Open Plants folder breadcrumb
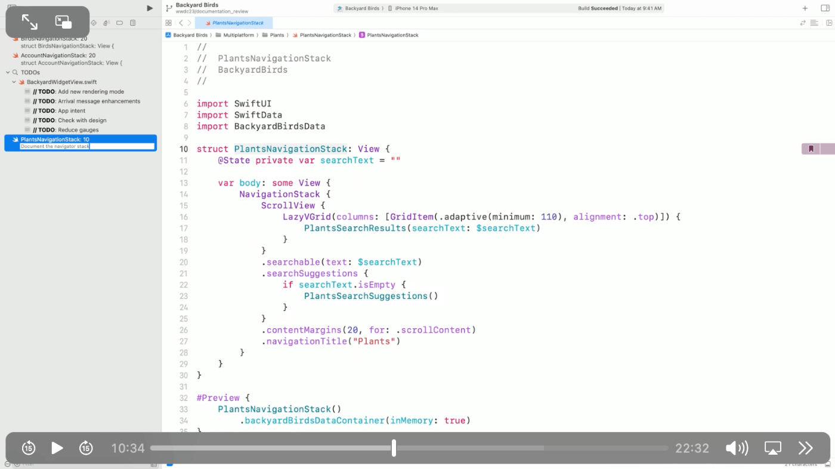This screenshot has height=469, width=835. coord(273,35)
